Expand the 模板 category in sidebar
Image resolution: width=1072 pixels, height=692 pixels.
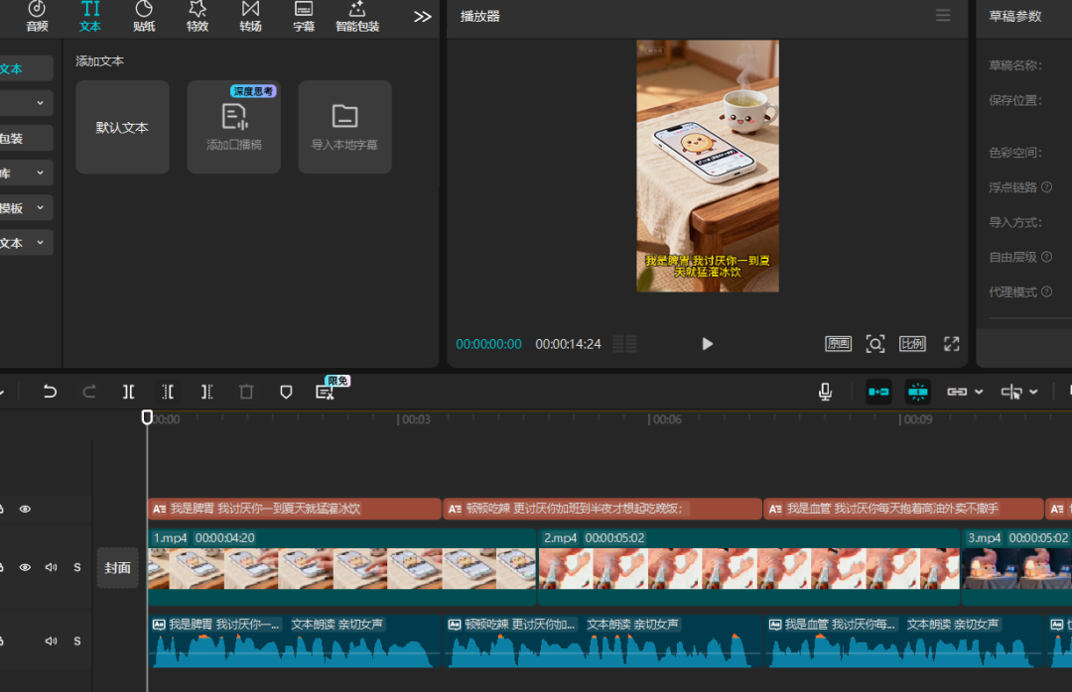tap(40, 208)
